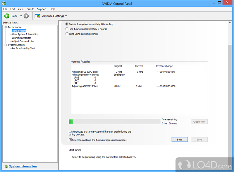This screenshot has width=234, height=172.
Task: Click the Adjusting memory timings row
Action: click(x=98, y=75)
